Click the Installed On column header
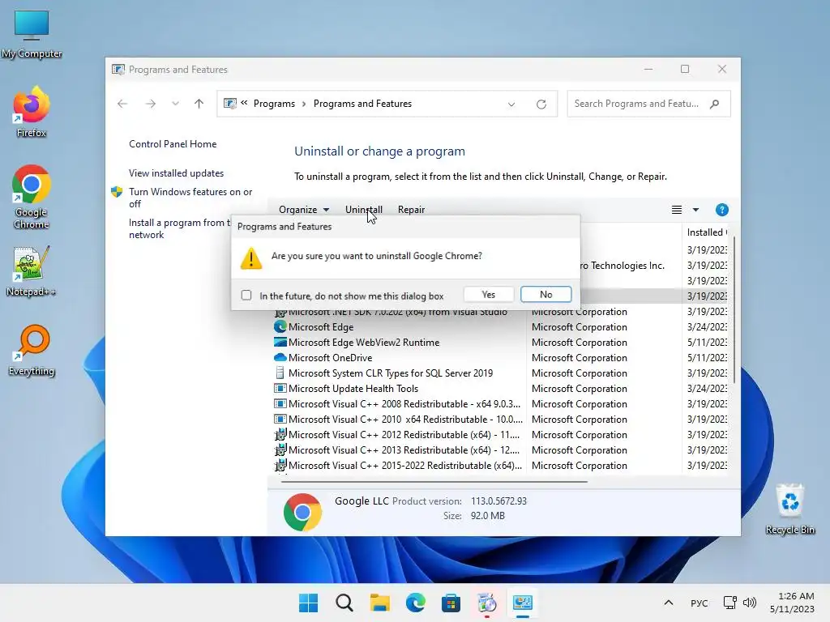The width and height of the screenshot is (830, 622). point(706,232)
